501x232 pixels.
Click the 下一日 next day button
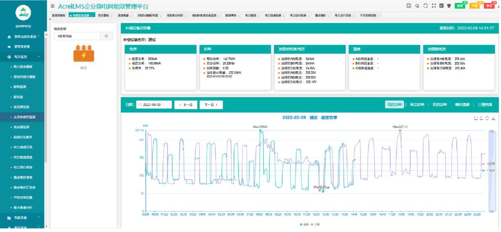tap(211, 104)
